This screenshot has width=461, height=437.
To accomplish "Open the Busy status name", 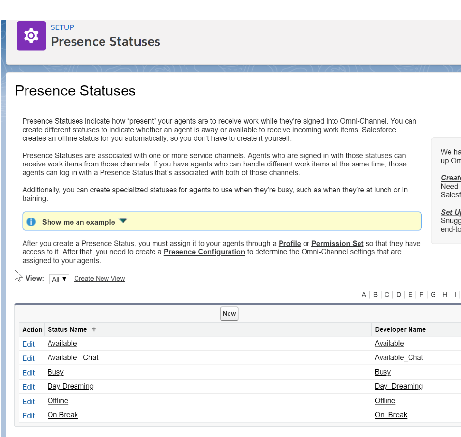I will tap(55, 372).
